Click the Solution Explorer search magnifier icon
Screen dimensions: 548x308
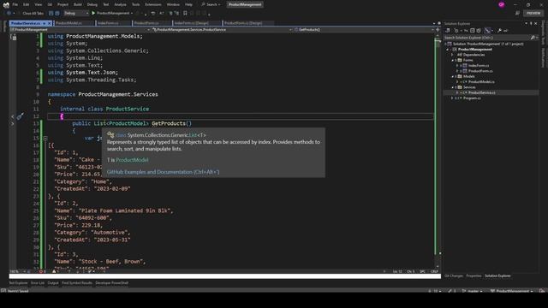tap(533, 38)
